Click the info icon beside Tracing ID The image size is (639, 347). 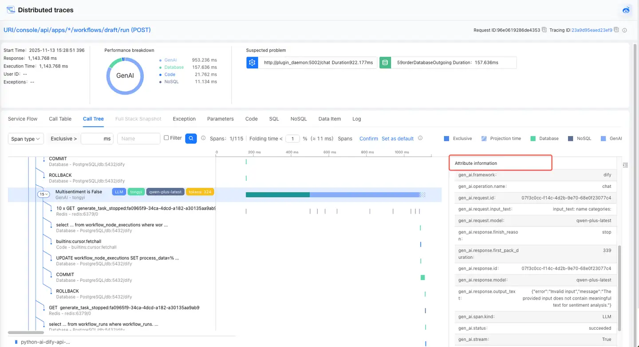[624, 30]
